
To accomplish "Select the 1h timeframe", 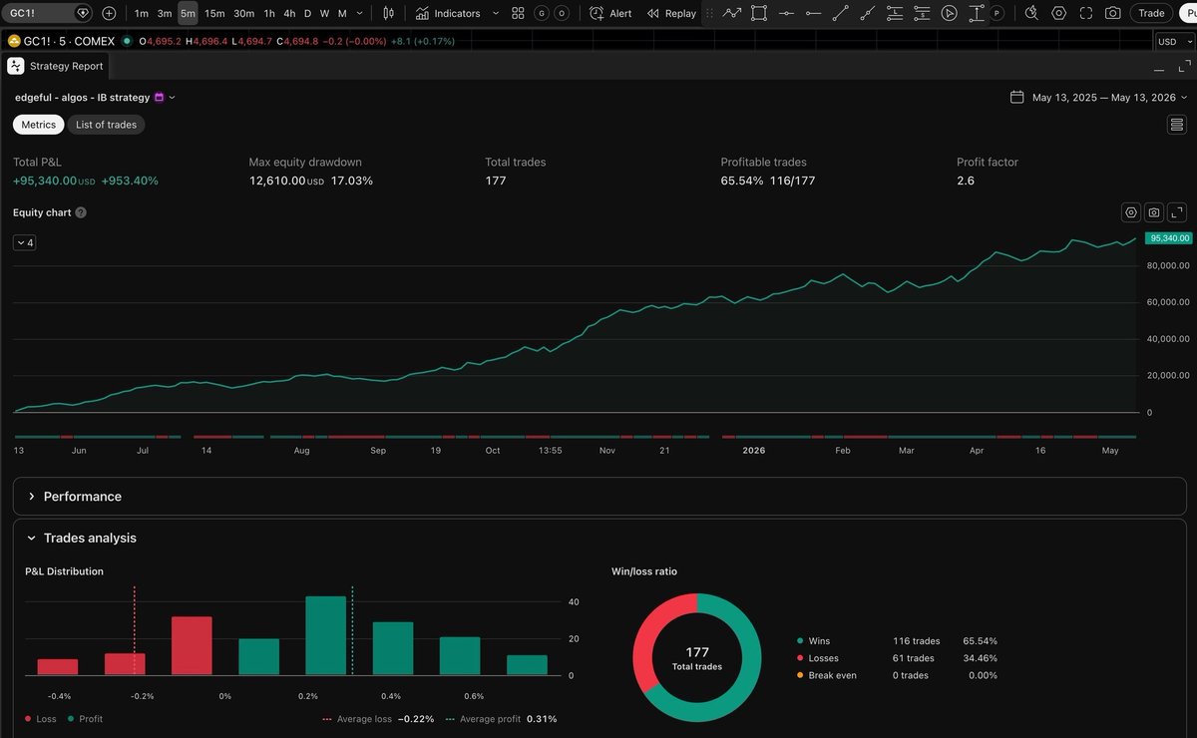I will click(x=269, y=13).
